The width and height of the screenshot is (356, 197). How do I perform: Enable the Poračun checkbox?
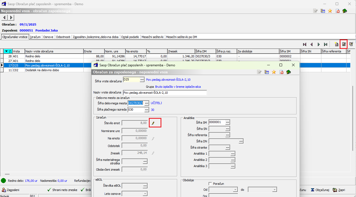210,184
